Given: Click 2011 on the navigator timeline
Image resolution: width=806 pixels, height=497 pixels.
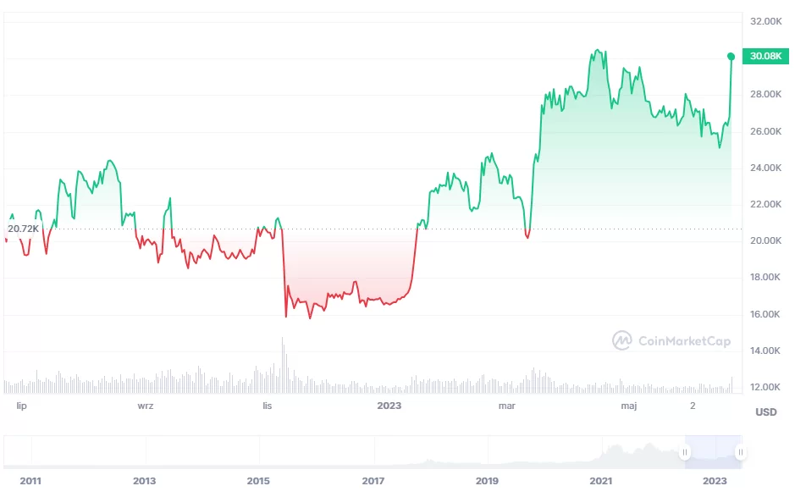Looking at the screenshot, I should click(x=30, y=481).
